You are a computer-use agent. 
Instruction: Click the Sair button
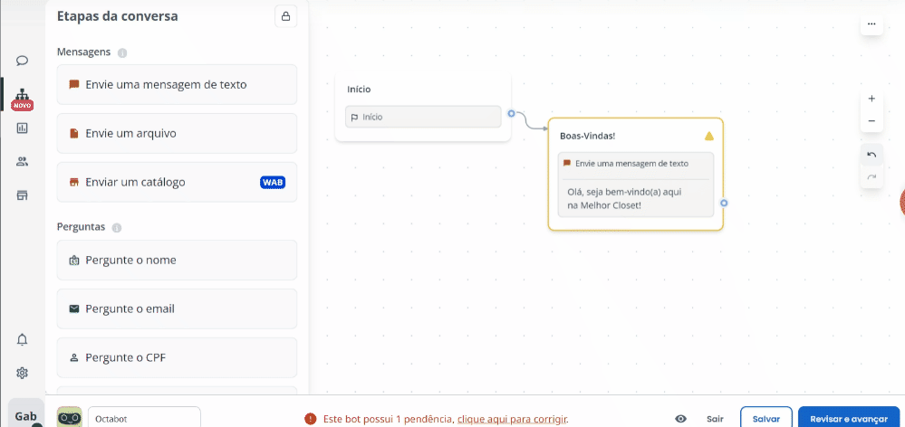click(x=715, y=419)
